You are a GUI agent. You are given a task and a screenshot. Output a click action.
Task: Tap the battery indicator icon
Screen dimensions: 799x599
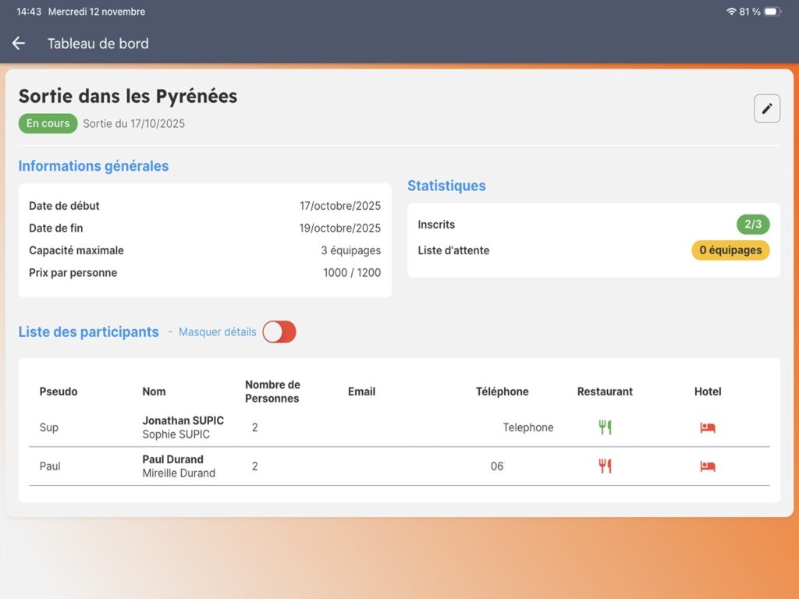(772, 12)
